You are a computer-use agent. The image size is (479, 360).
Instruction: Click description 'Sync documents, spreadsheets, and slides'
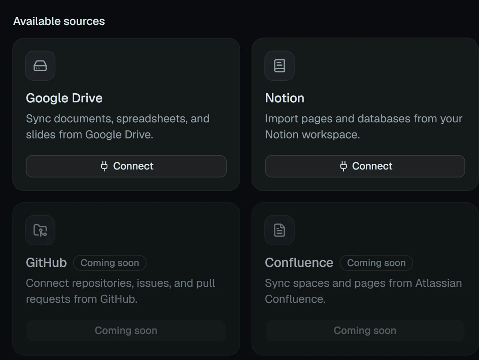click(x=118, y=127)
